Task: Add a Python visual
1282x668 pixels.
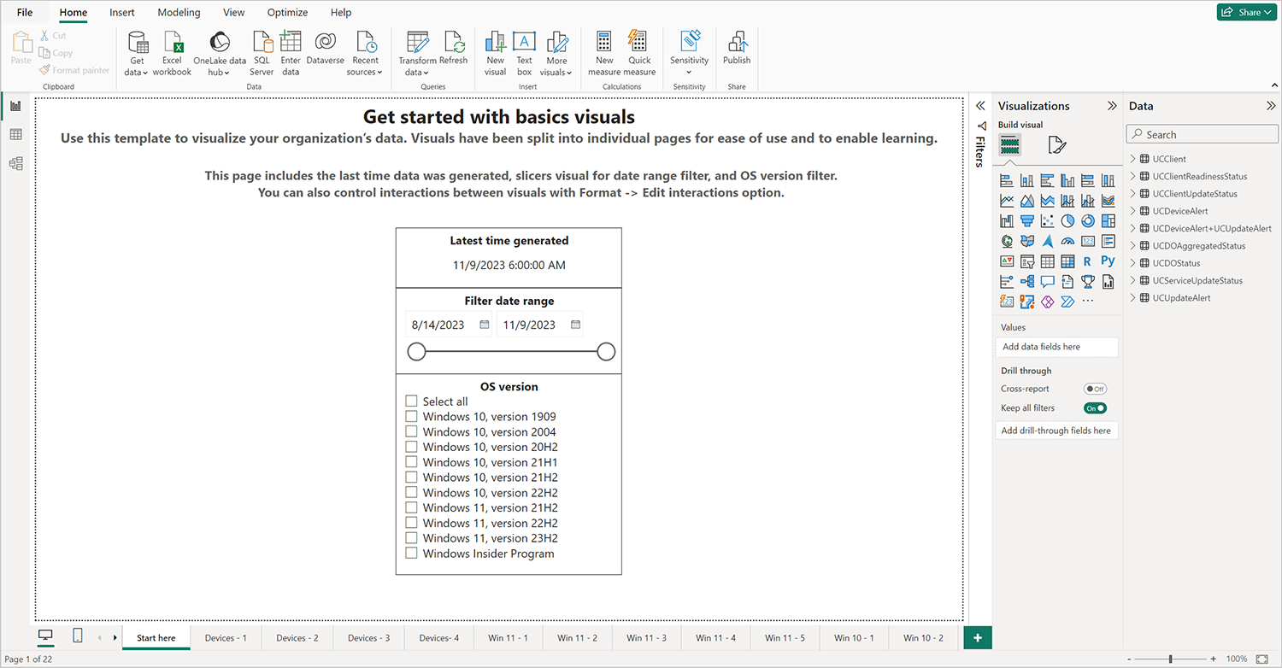Action: pos(1108,261)
